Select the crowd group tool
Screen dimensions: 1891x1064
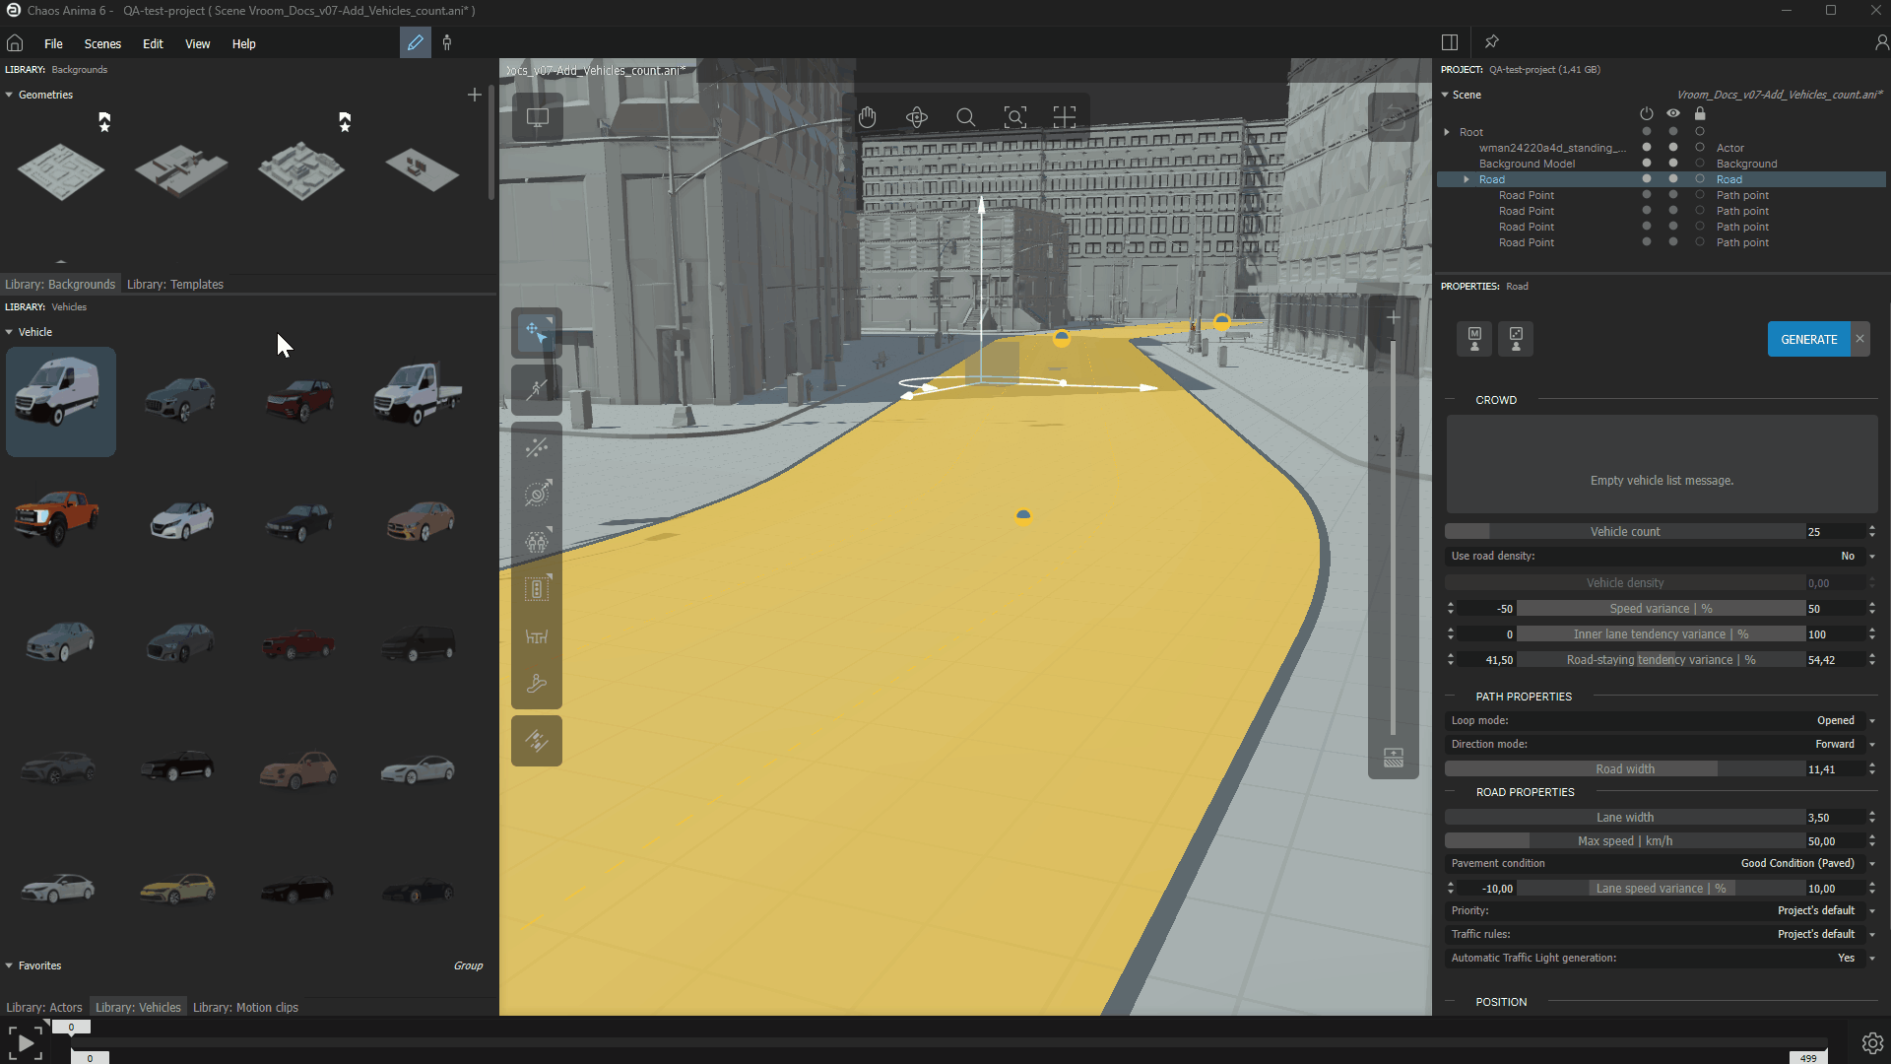537,541
